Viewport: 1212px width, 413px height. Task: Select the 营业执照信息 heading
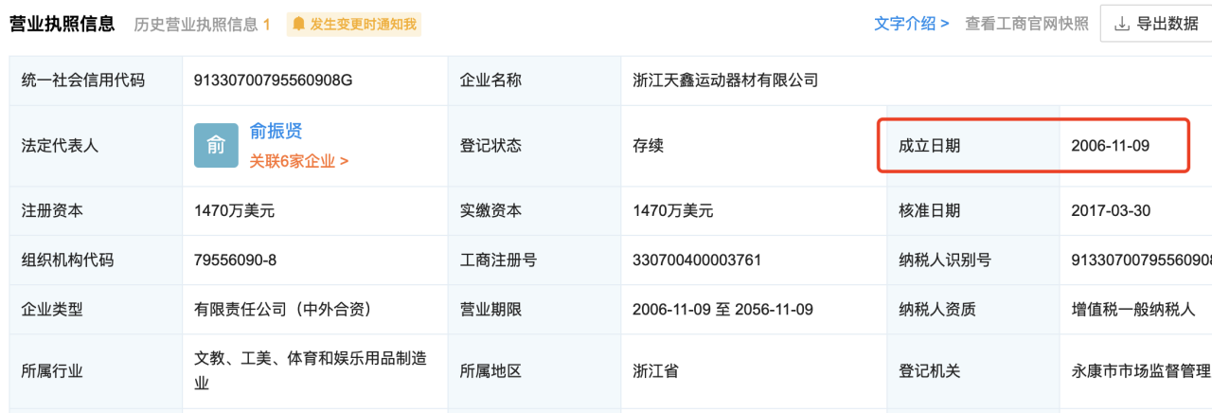pos(62,24)
